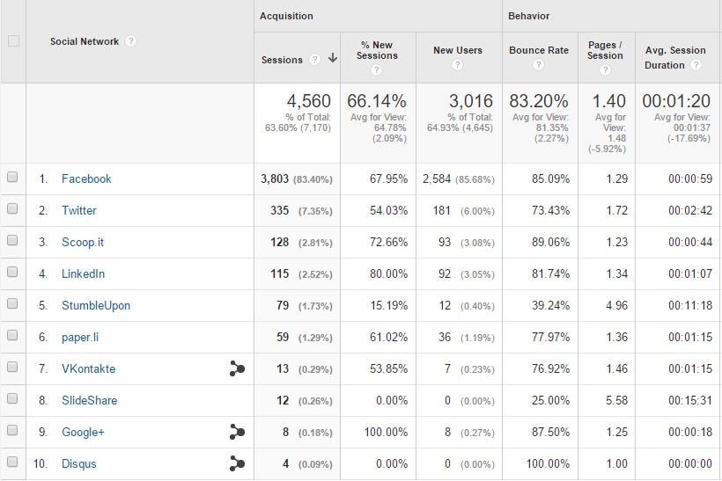This screenshot has width=722, height=481.
Task: Open the VKontakte link
Action: [x=88, y=368]
